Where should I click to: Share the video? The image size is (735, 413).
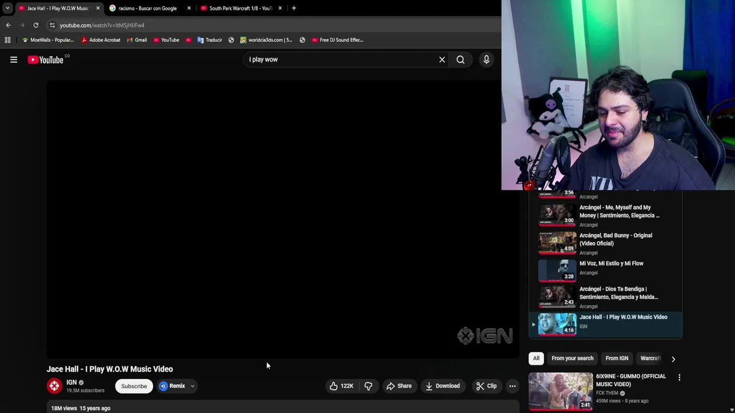click(x=399, y=386)
